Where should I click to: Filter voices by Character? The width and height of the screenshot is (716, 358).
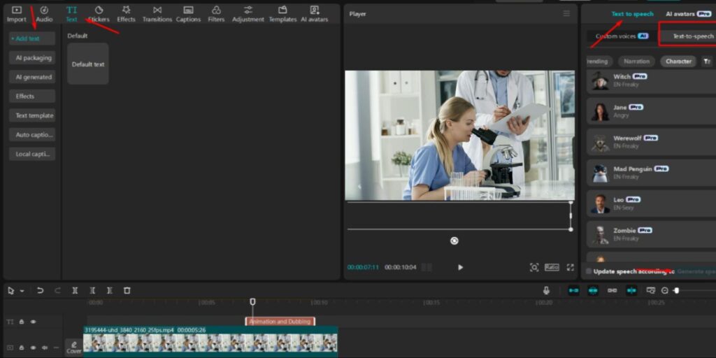pos(678,62)
